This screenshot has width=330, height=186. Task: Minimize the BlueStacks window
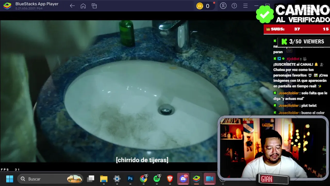point(256,6)
